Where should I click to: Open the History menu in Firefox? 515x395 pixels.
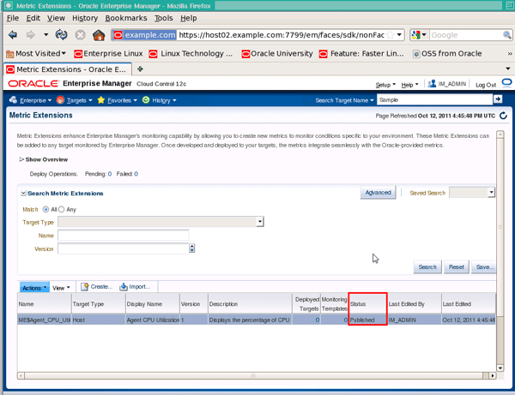pyautogui.click(x=85, y=18)
